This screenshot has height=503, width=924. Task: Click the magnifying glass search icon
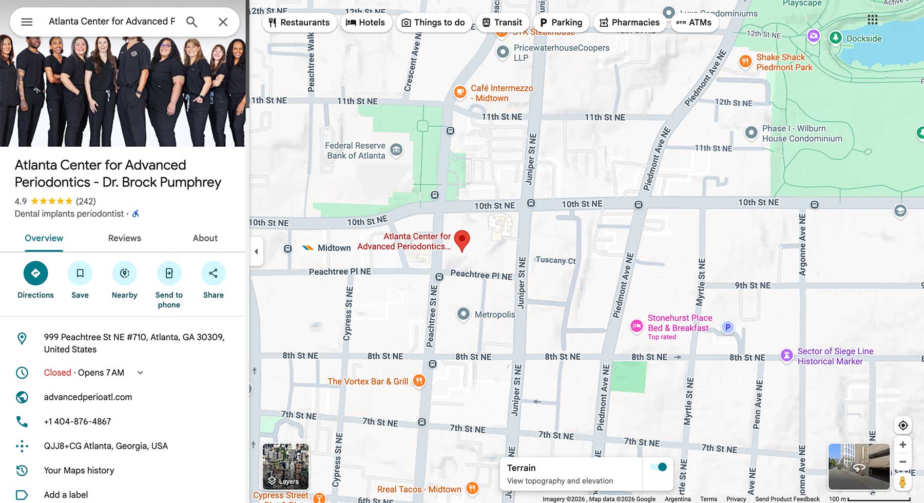pyautogui.click(x=191, y=22)
